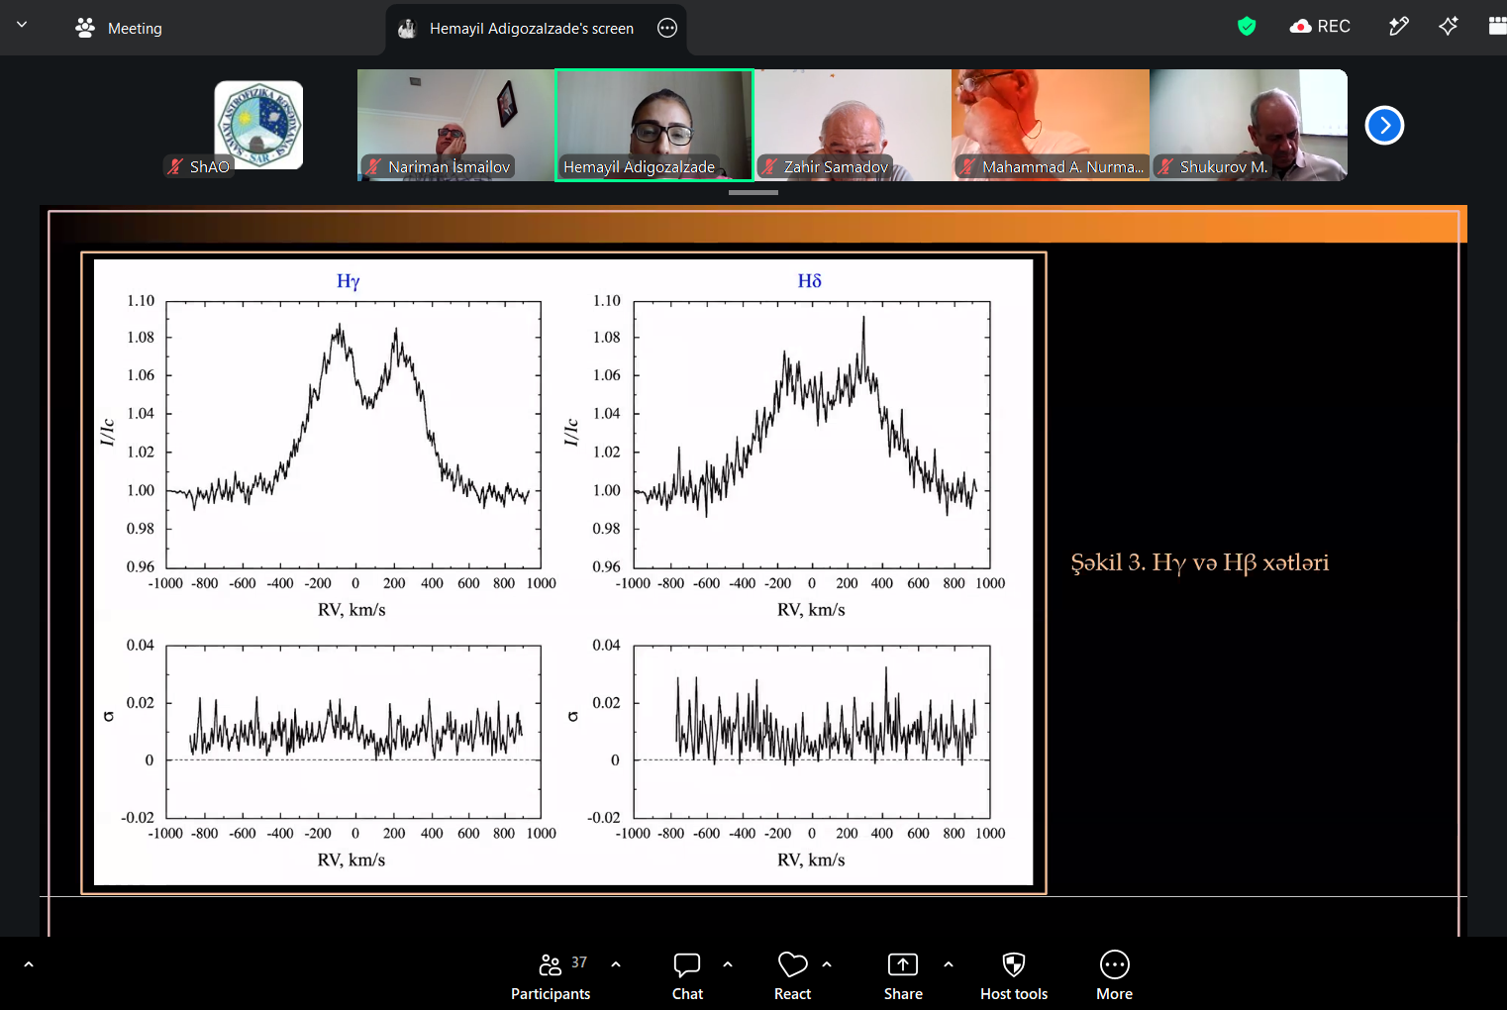Select Hemayil Adigozalzade's video thumbnail
The width and height of the screenshot is (1507, 1010).
click(654, 125)
